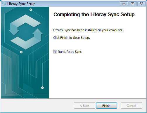Click the 'Run Liferay Sync' label text
Image resolution: width=147 pixels, height=113 pixels.
tap(70, 52)
